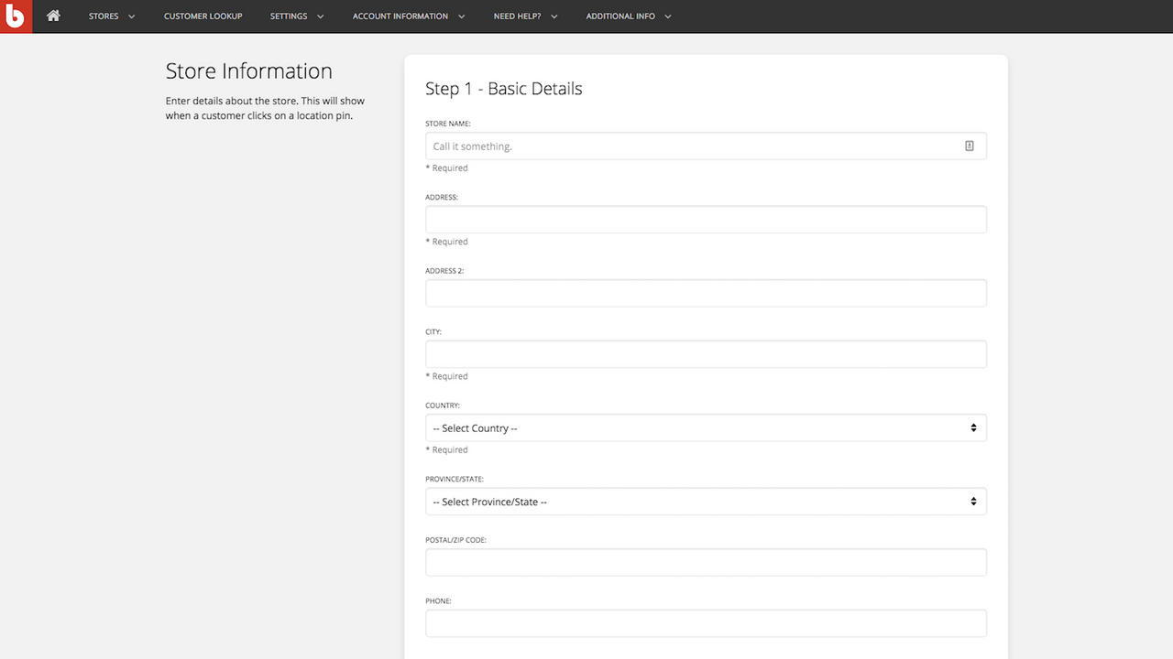The image size is (1173, 659).
Task: Click the Store Name input field
Action: pyautogui.click(x=692, y=146)
